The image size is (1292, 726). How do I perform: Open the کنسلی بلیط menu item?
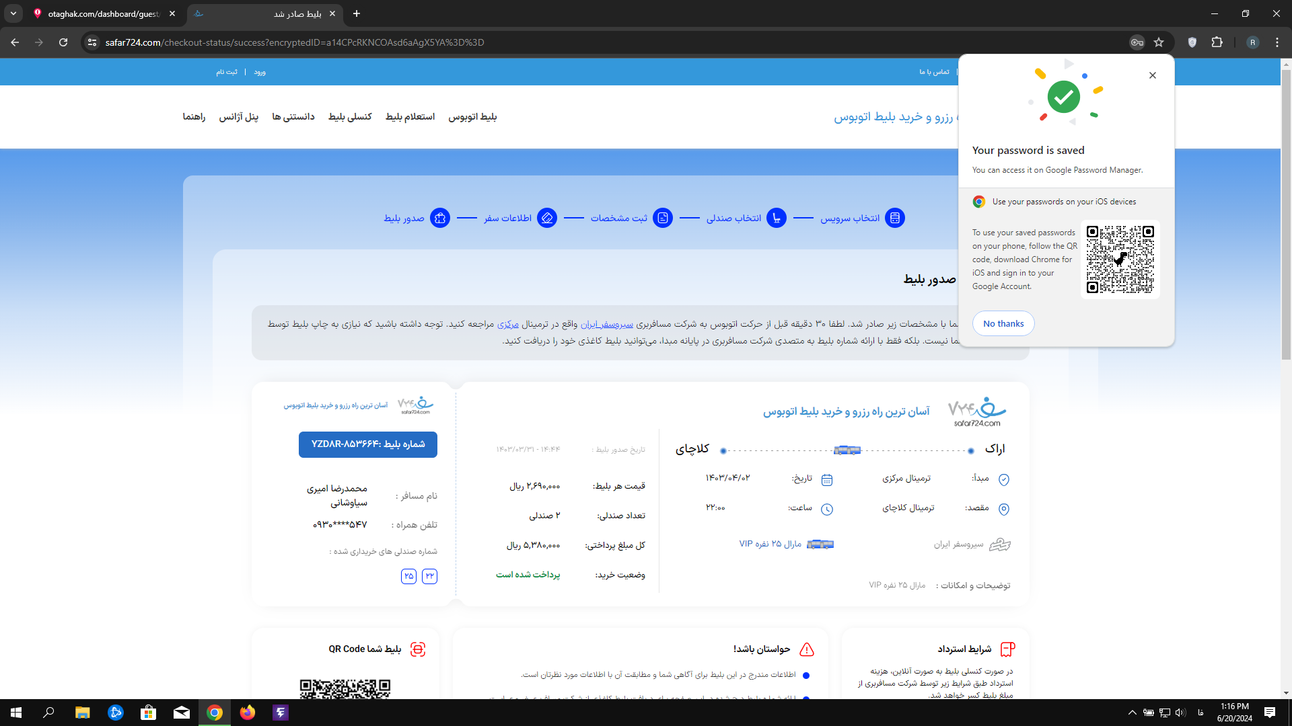[x=350, y=117]
